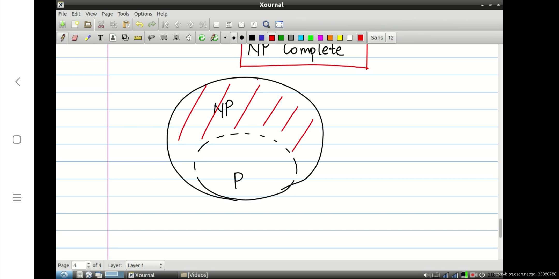Tap the phone back chevron

18,82
